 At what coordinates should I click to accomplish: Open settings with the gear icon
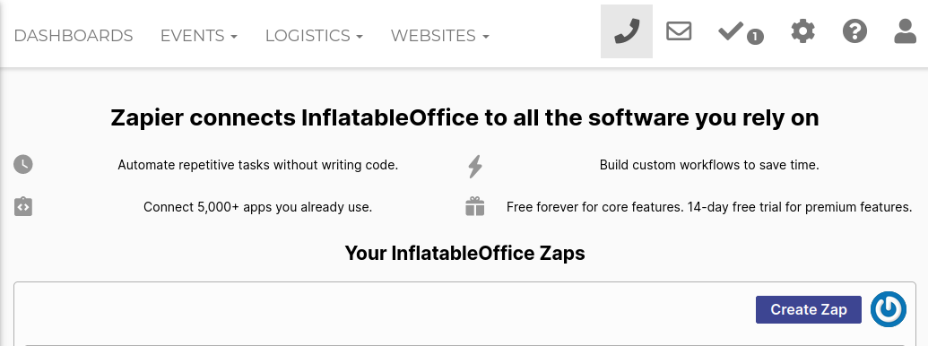(802, 30)
